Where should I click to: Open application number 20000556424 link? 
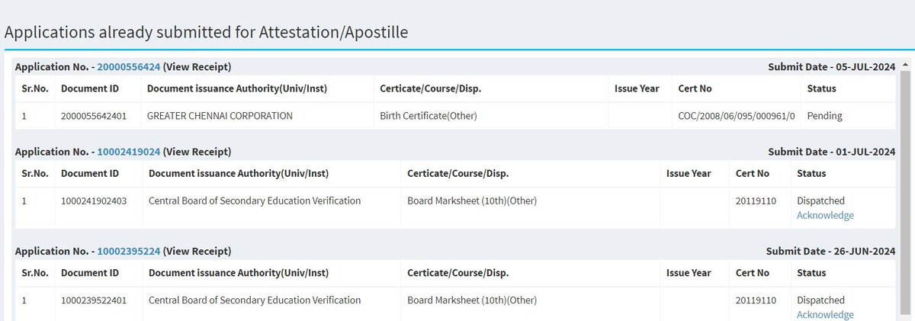point(128,67)
